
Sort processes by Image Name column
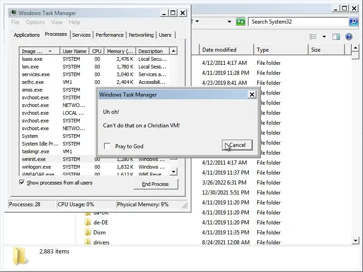tap(40, 51)
